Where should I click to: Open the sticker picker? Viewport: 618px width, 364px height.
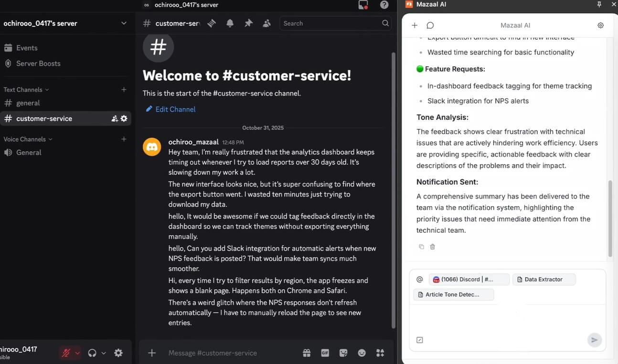click(343, 353)
